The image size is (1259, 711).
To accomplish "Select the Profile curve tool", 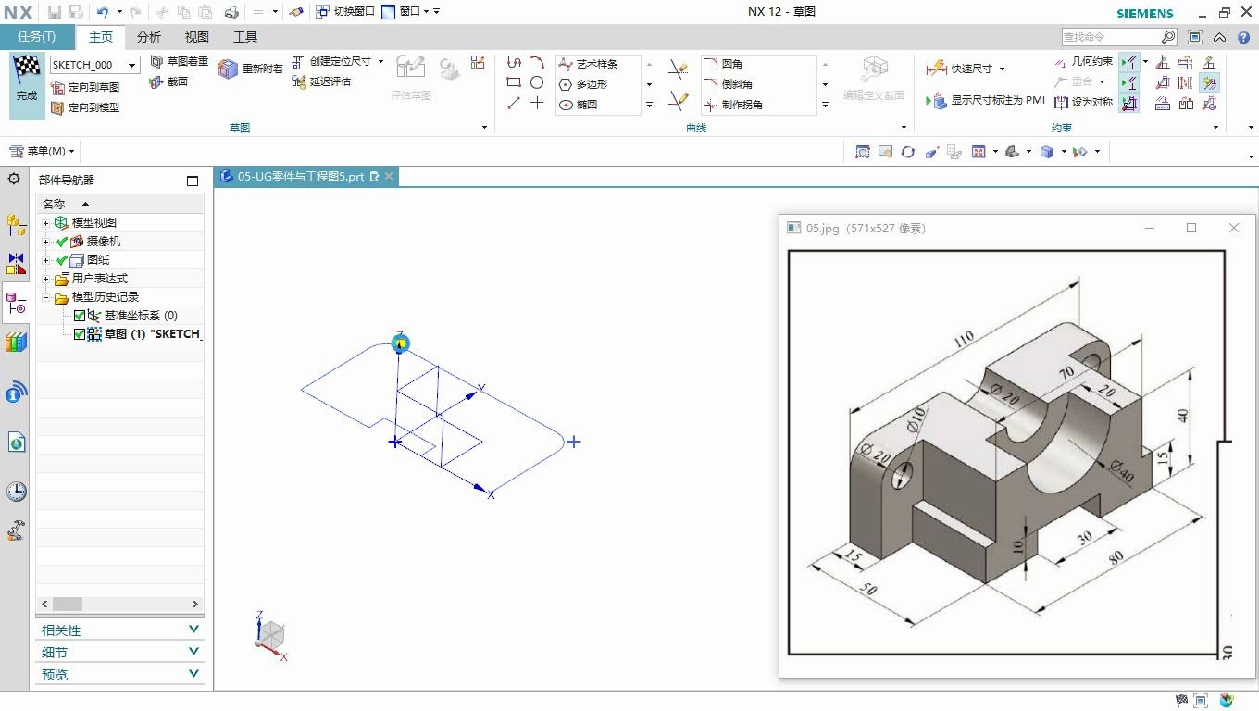I will tap(514, 62).
